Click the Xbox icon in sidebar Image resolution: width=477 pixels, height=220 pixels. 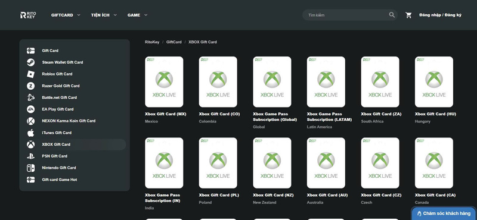click(x=30, y=144)
